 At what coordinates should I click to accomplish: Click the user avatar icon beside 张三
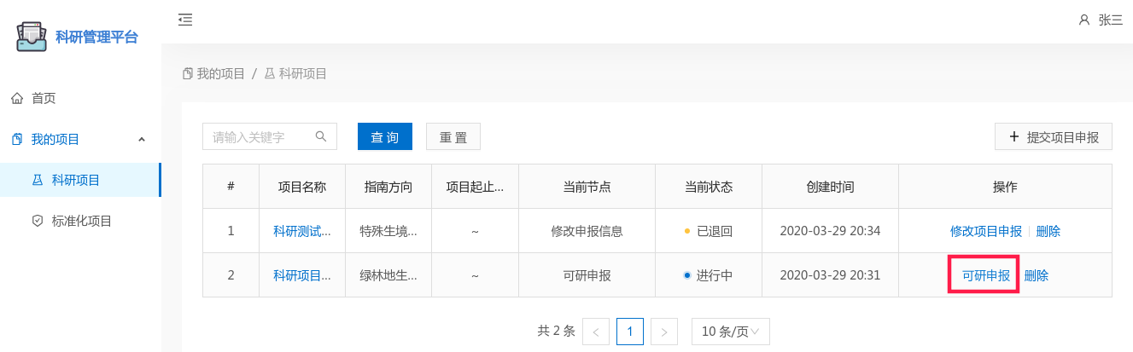pyautogui.click(x=1084, y=20)
